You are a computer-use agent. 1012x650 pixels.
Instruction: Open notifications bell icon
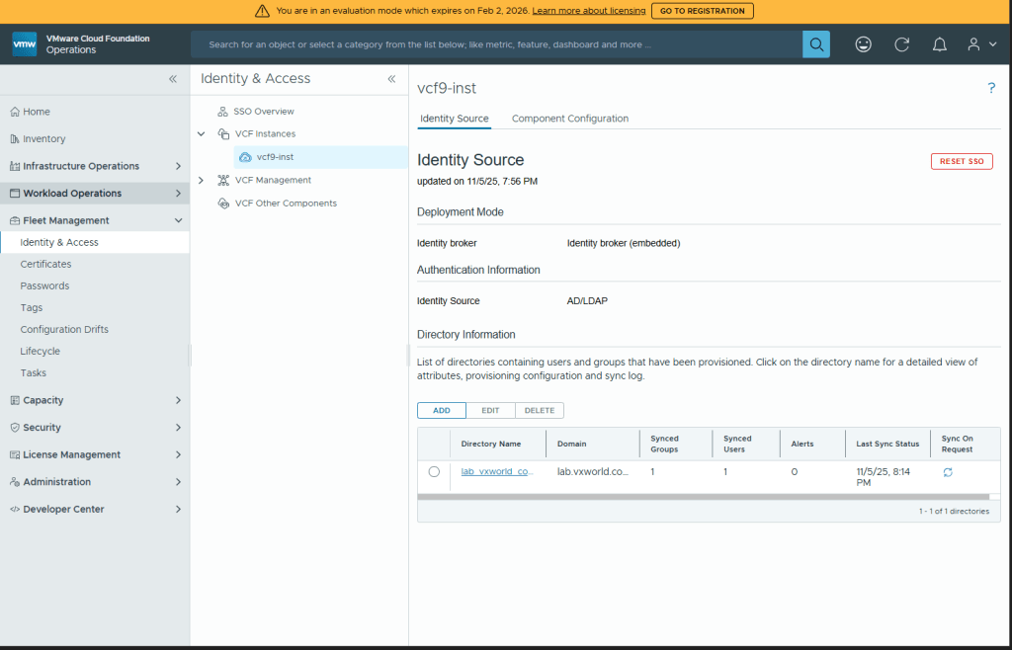tap(940, 44)
